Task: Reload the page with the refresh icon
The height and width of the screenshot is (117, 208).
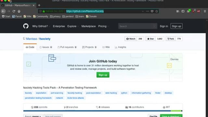Action: point(14,11)
